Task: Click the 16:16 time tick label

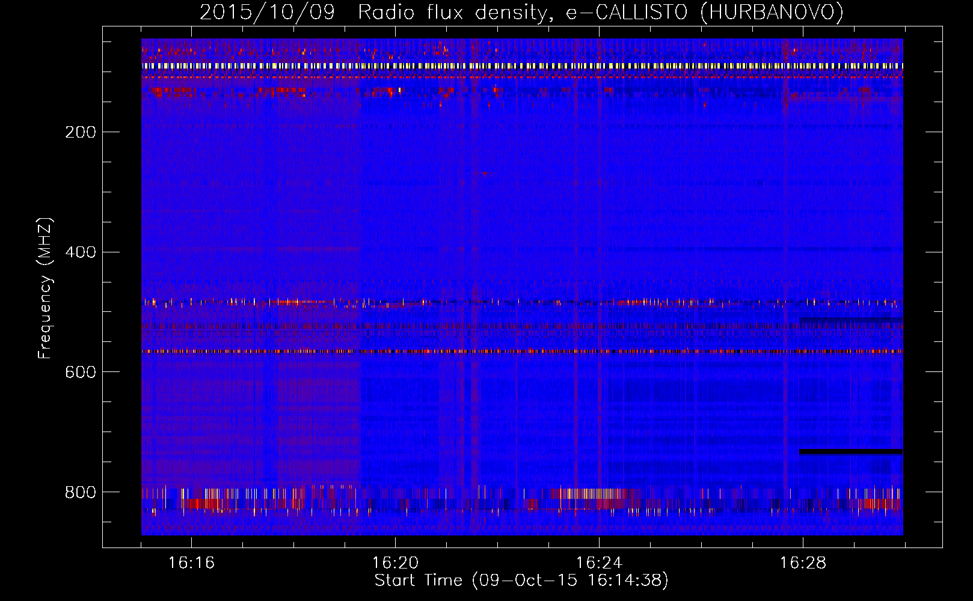Action: tap(191, 563)
